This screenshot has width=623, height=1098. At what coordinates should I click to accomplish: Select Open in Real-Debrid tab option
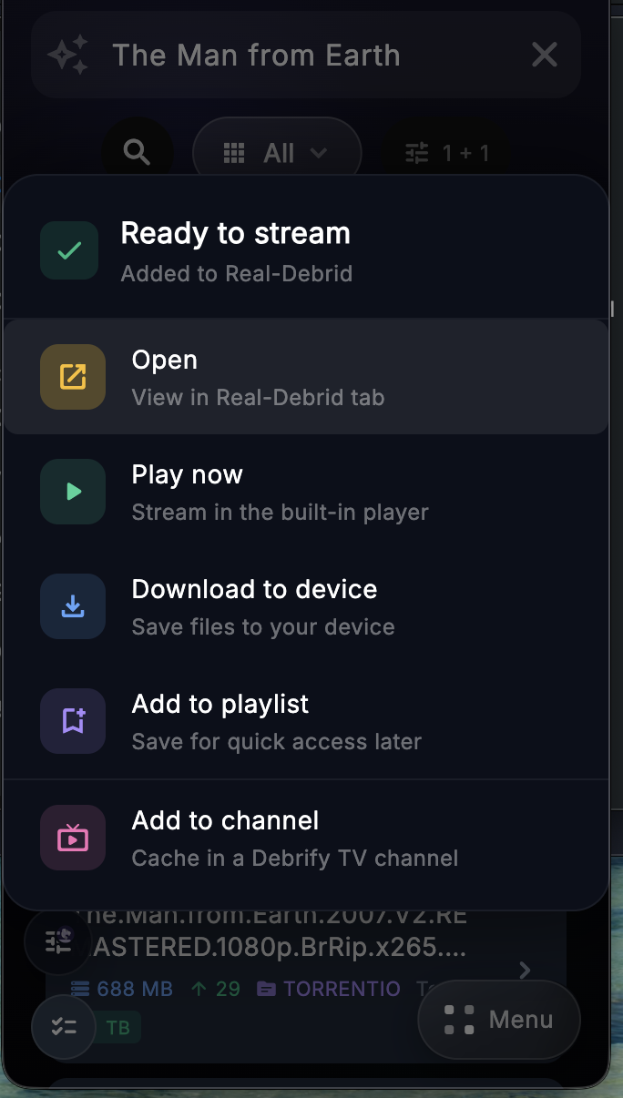point(306,377)
